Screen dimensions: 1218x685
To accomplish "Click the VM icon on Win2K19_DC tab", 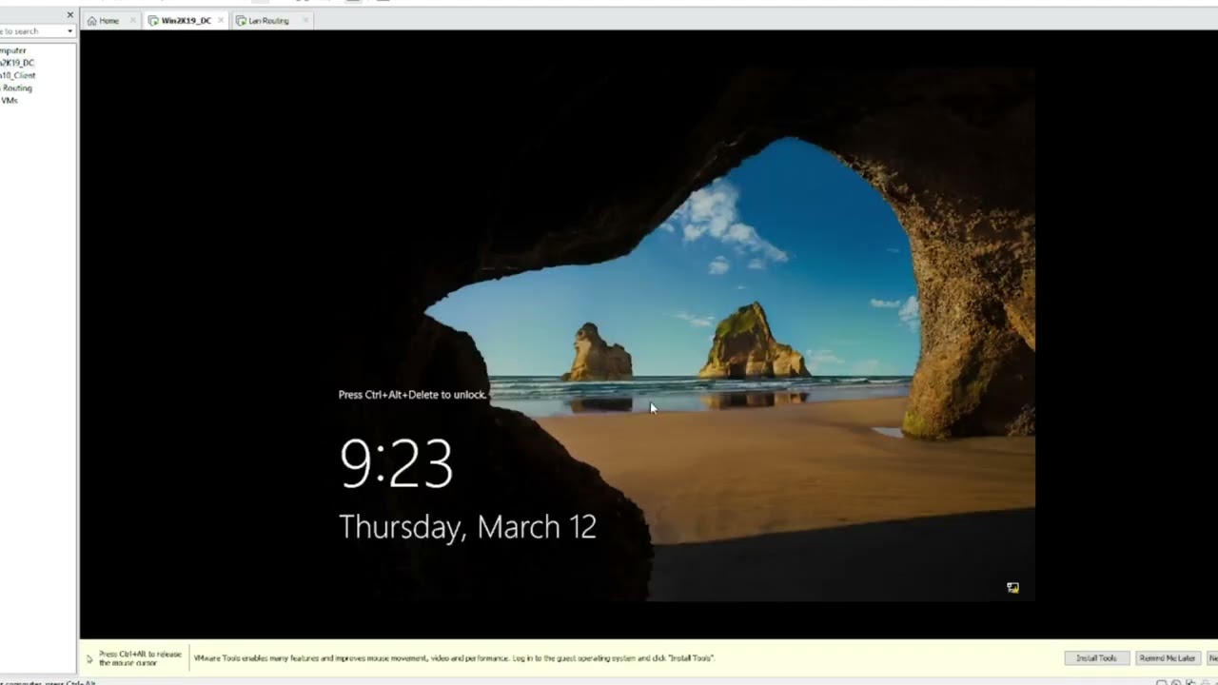I will 153,20.
